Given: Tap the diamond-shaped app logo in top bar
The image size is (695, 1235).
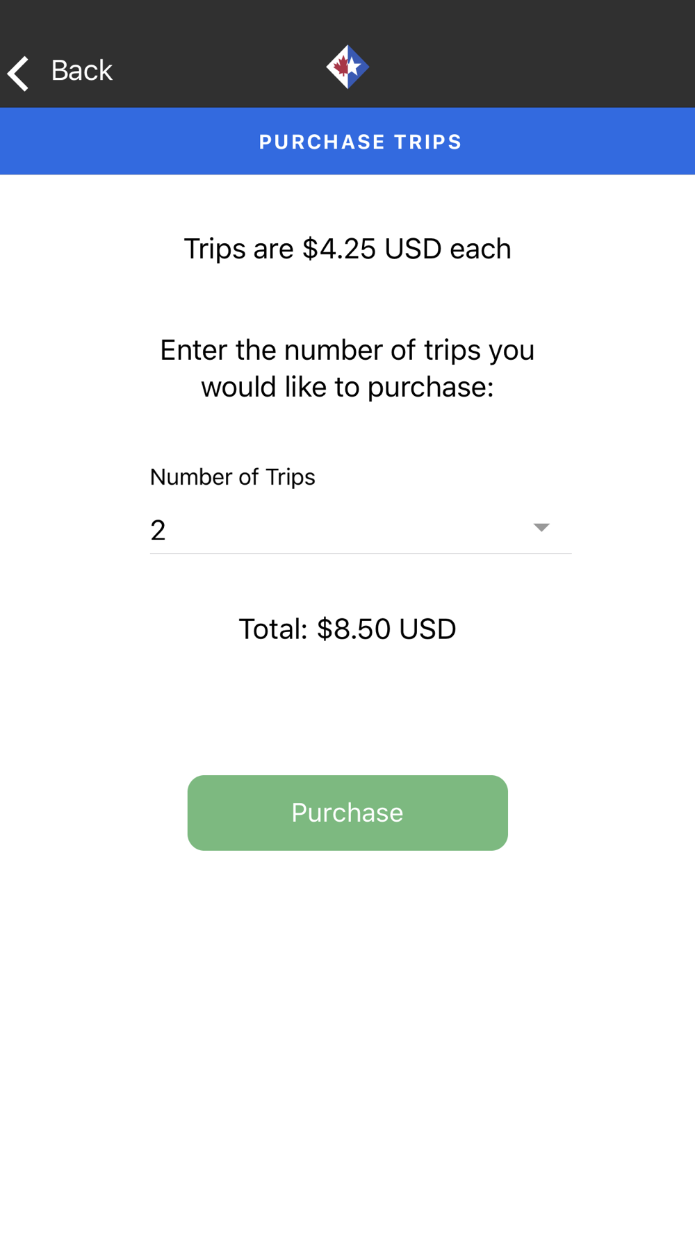Looking at the screenshot, I should 347,67.
